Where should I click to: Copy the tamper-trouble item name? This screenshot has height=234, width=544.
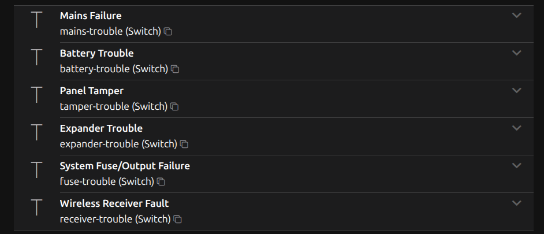174,107
